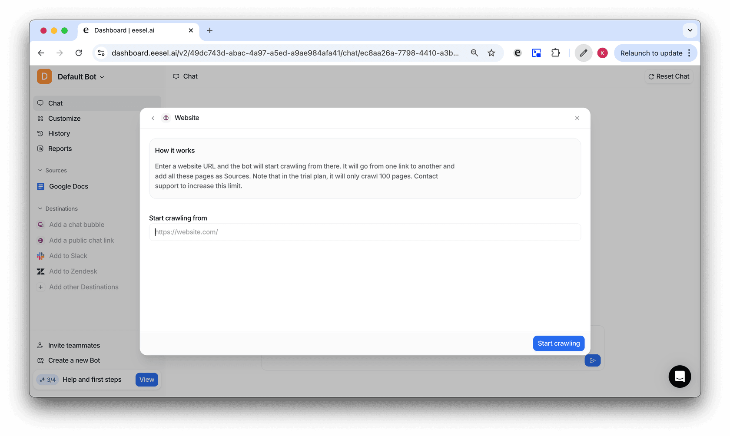Click Reset Chat
Image resolution: width=730 pixels, height=436 pixels.
pos(669,76)
